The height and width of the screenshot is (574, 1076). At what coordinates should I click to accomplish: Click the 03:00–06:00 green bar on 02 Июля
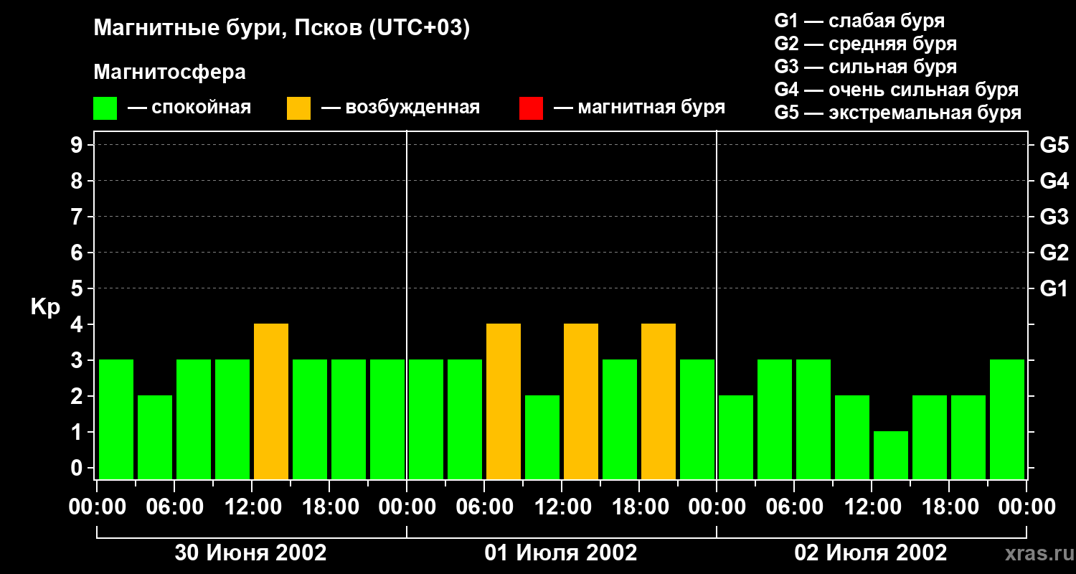tap(775, 419)
